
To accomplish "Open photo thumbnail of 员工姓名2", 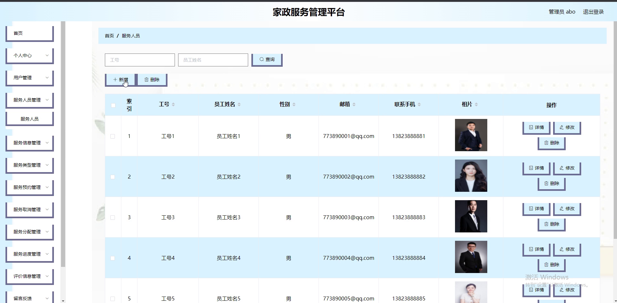I will [471, 176].
